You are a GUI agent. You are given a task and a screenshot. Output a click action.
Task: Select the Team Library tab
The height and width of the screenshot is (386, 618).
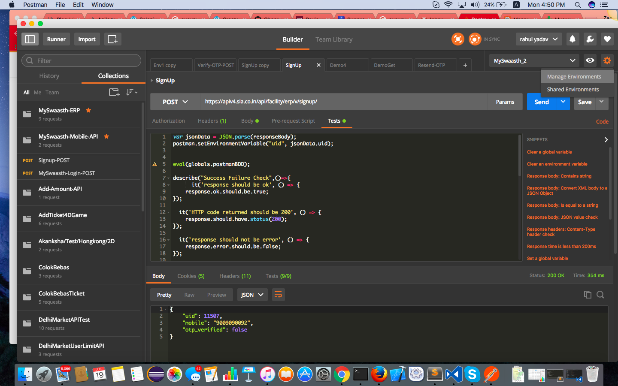click(334, 39)
